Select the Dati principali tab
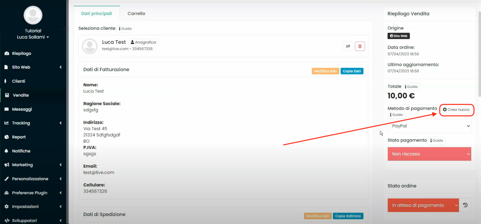 coord(96,13)
